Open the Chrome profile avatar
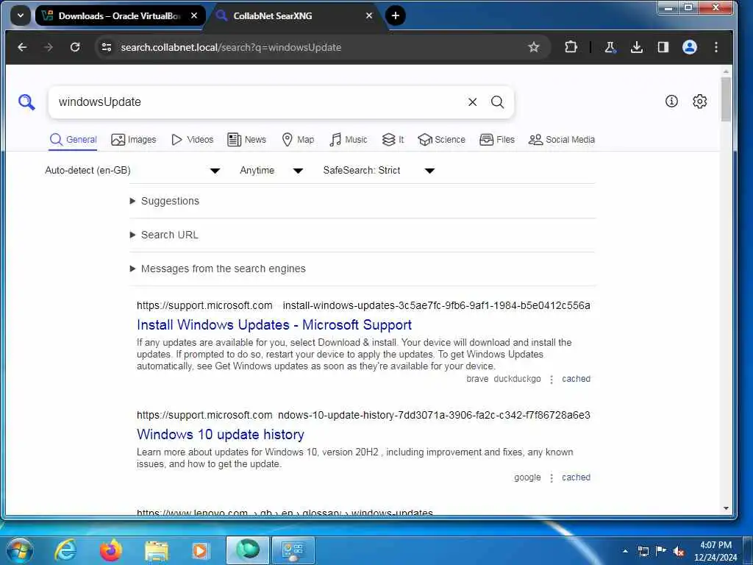753x565 pixels. point(690,47)
